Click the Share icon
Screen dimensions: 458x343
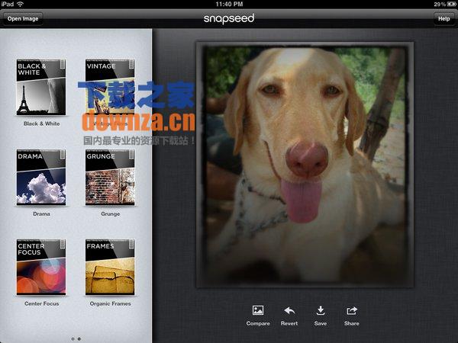pos(352,311)
